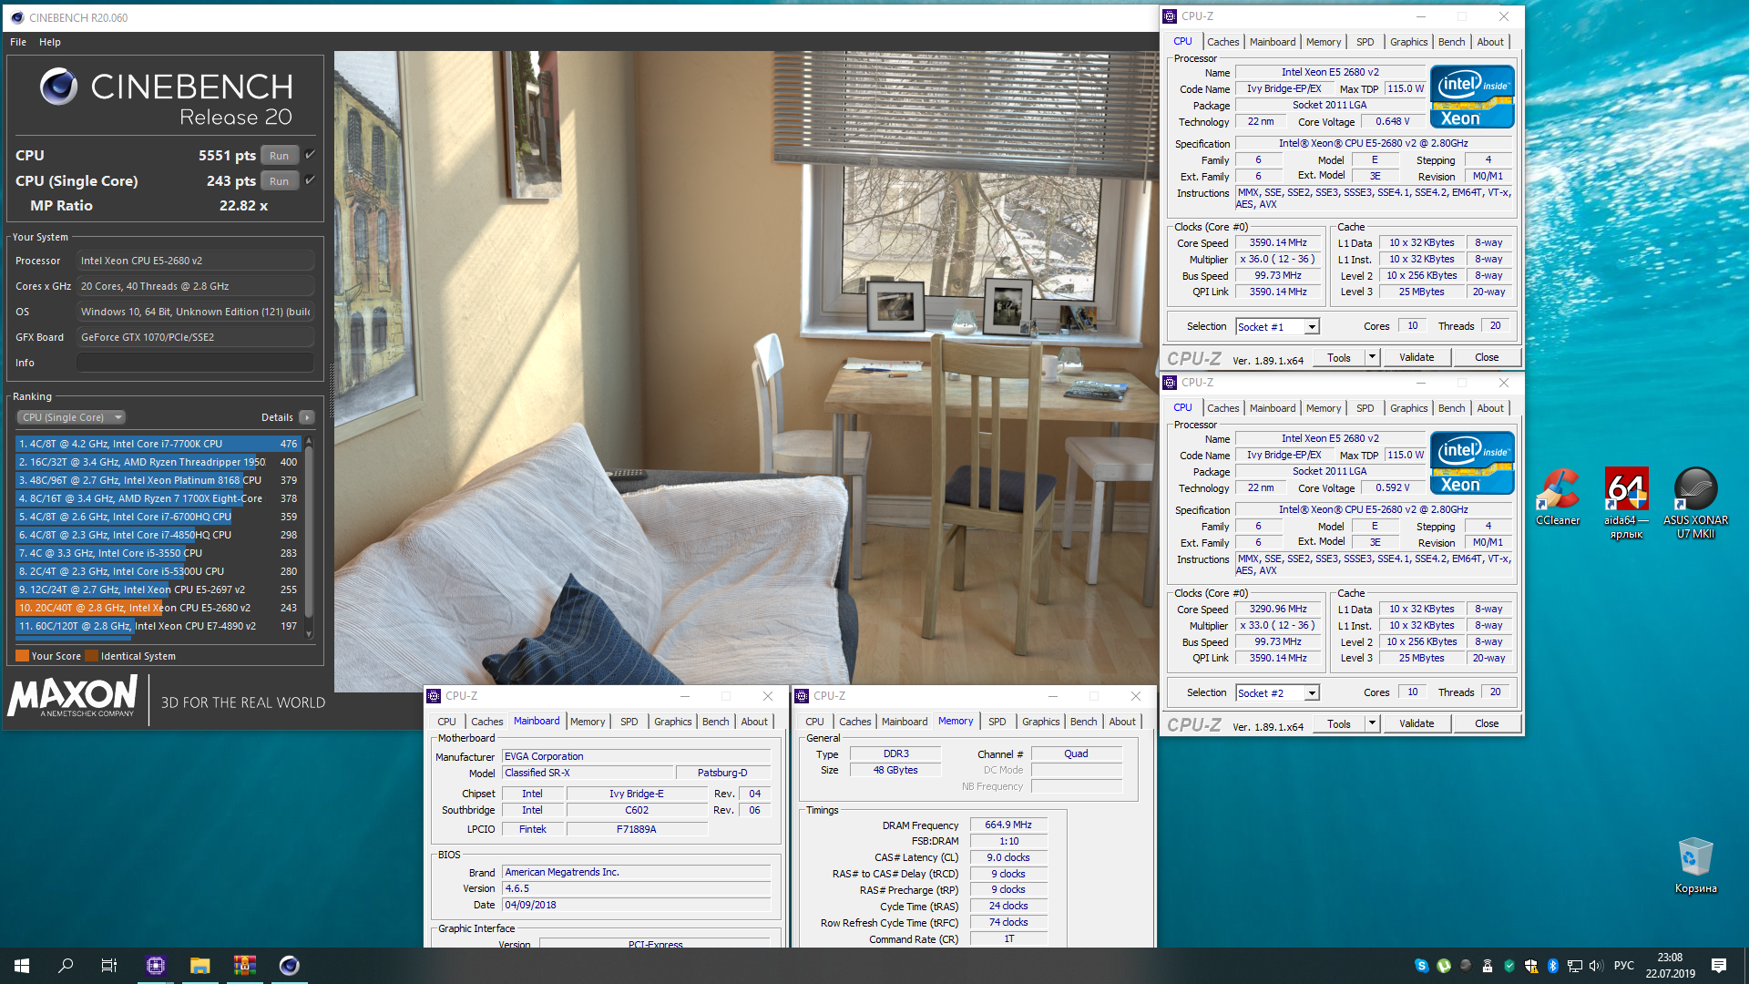Switch to Bench tab in the Socket #2 CPU-Z window
The width and height of the screenshot is (1749, 984).
click(x=1451, y=408)
